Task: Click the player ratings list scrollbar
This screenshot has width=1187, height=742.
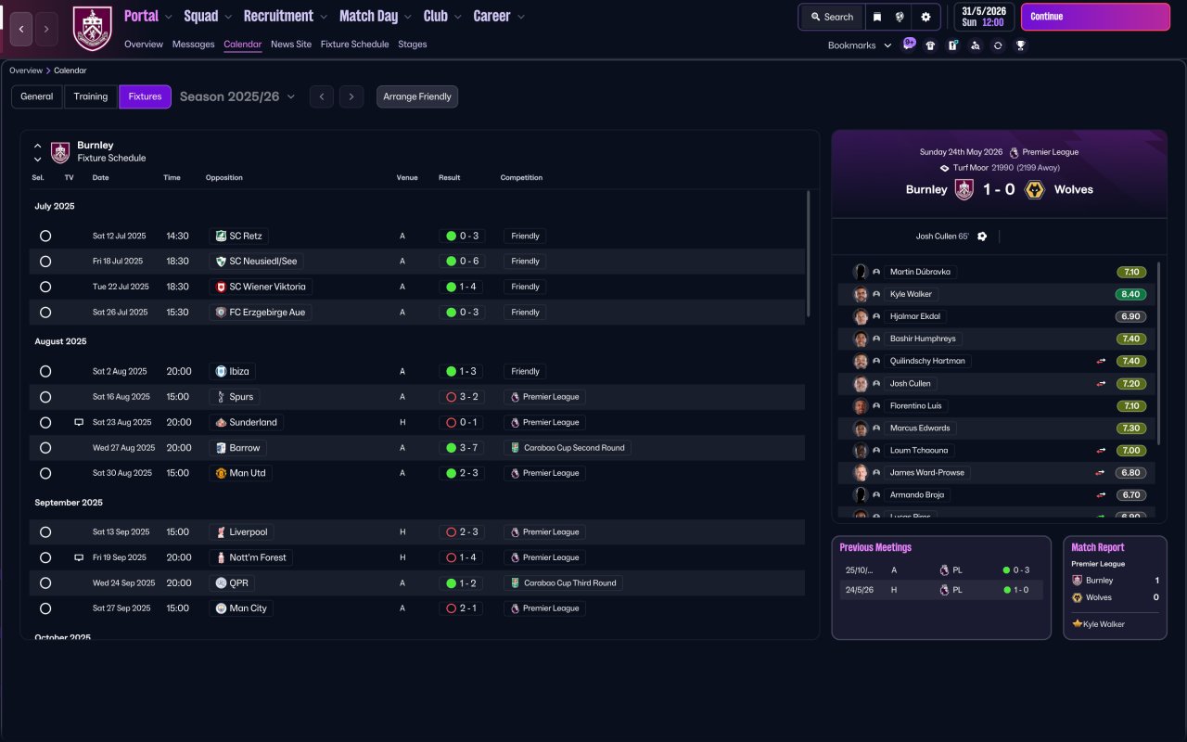Action: pos(1157,352)
